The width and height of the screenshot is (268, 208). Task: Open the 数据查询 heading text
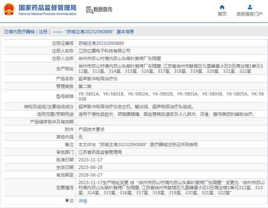pos(103,10)
